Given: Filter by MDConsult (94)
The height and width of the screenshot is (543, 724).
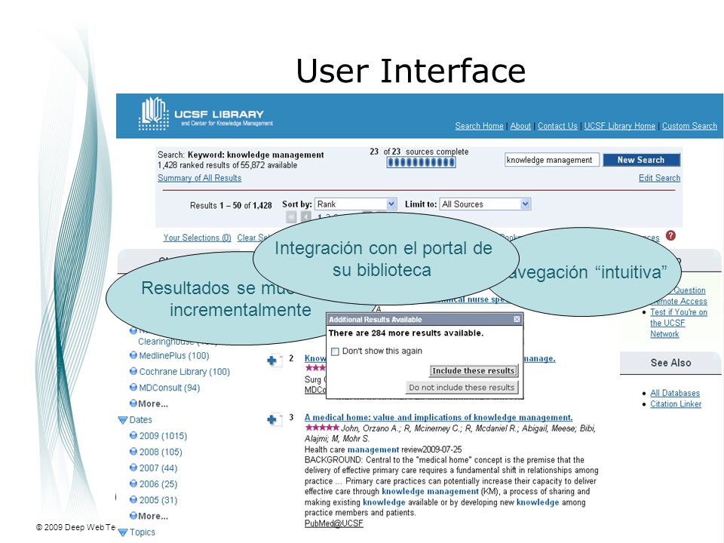Looking at the screenshot, I should [x=170, y=388].
